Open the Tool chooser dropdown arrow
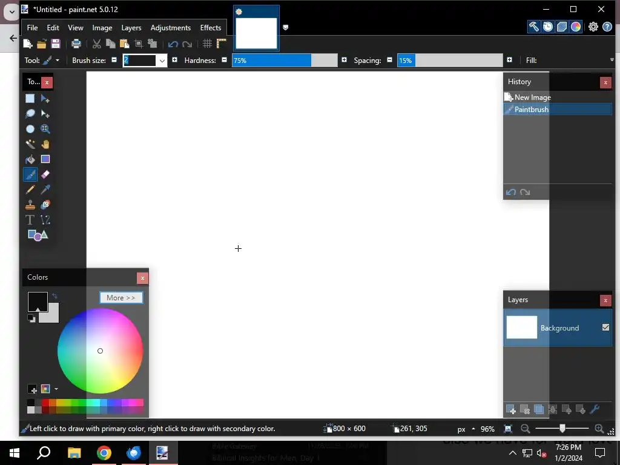 (58, 61)
